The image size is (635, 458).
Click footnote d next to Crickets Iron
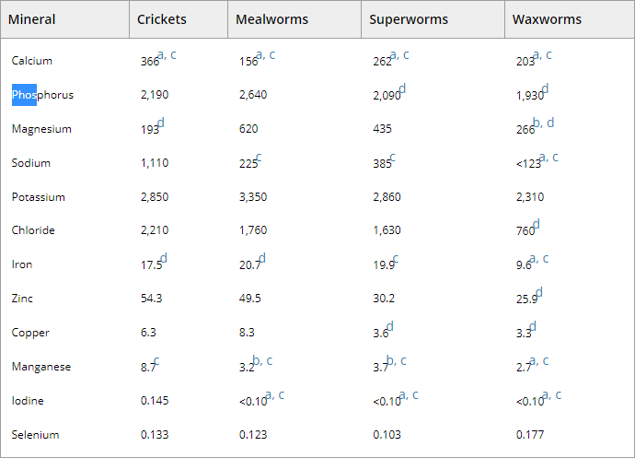pos(164,258)
